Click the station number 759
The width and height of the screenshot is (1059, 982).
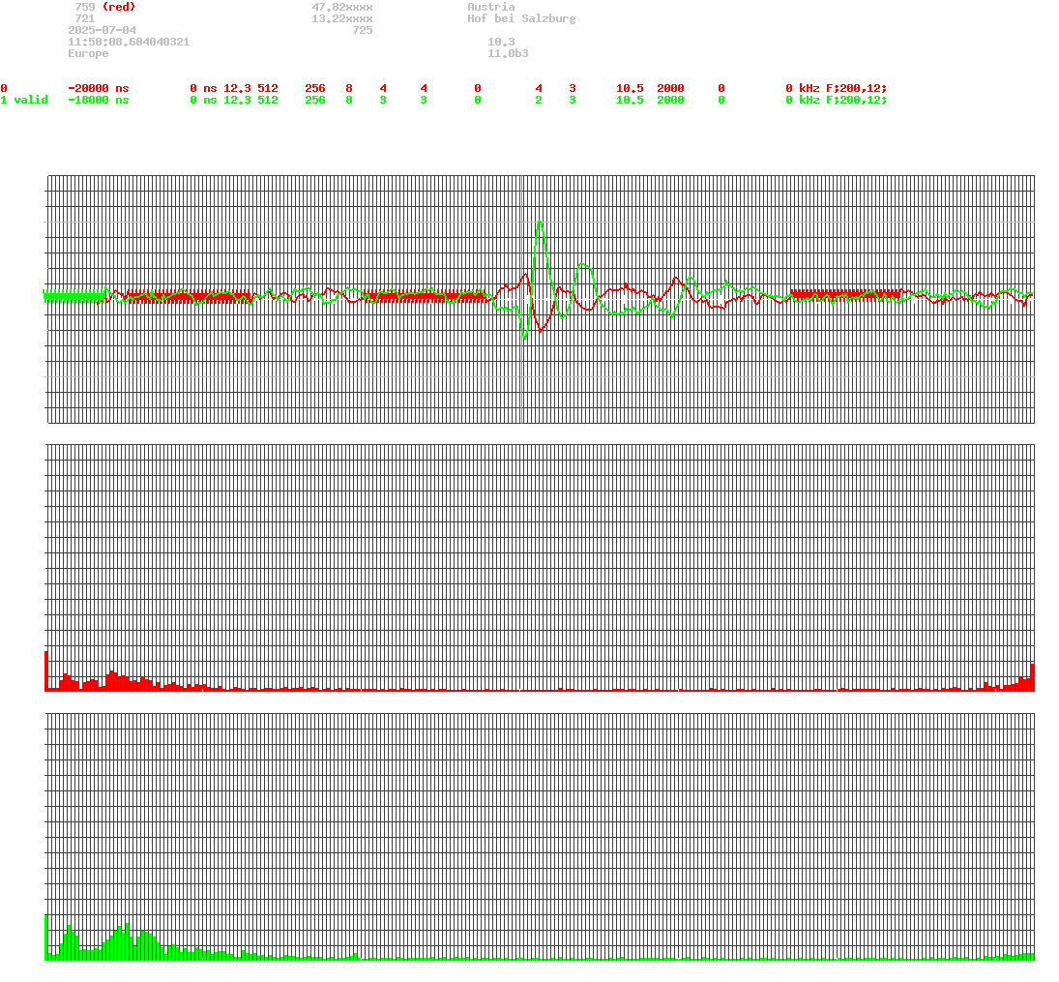tap(85, 7)
